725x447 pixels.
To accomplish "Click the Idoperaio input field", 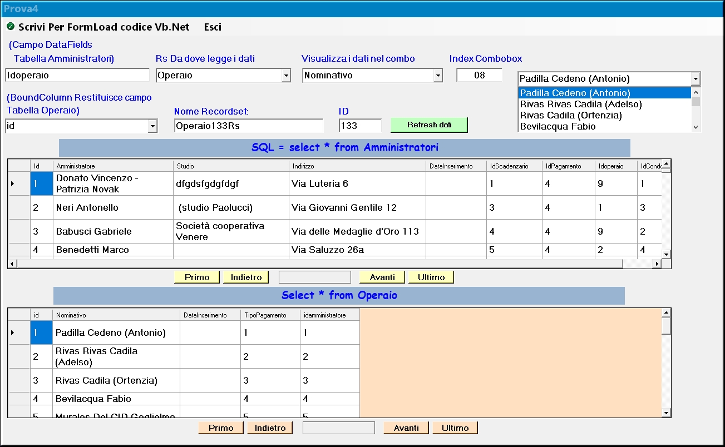I will [x=77, y=75].
